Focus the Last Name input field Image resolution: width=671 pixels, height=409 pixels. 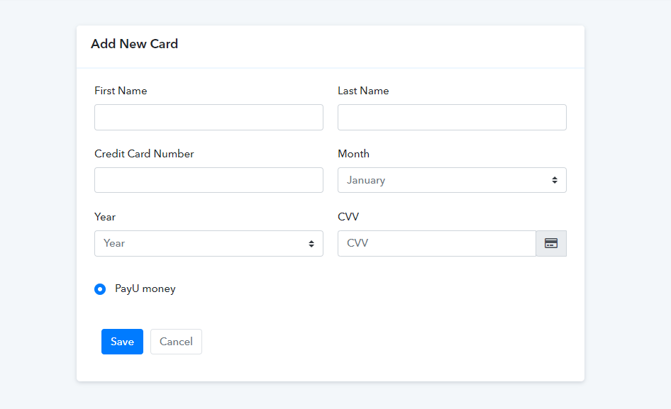452,117
